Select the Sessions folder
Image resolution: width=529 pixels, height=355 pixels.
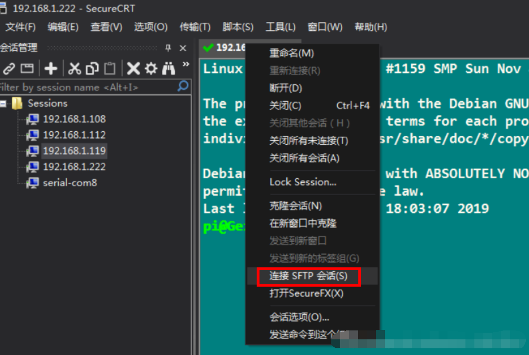coord(47,103)
